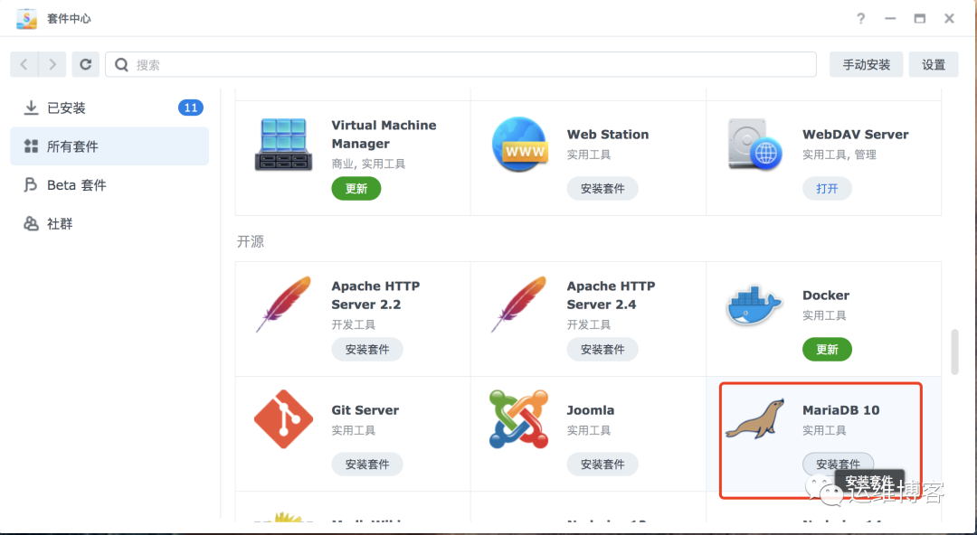The image size is (977, 535).
Task: Select 已安装 in sidebar
Action: (x=109, y=108)
